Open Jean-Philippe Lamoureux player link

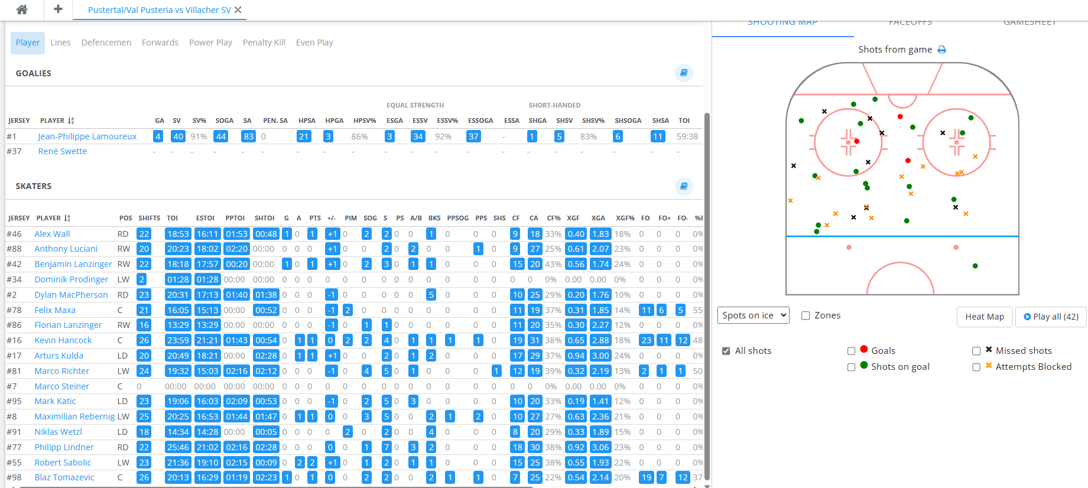(87, 136)
